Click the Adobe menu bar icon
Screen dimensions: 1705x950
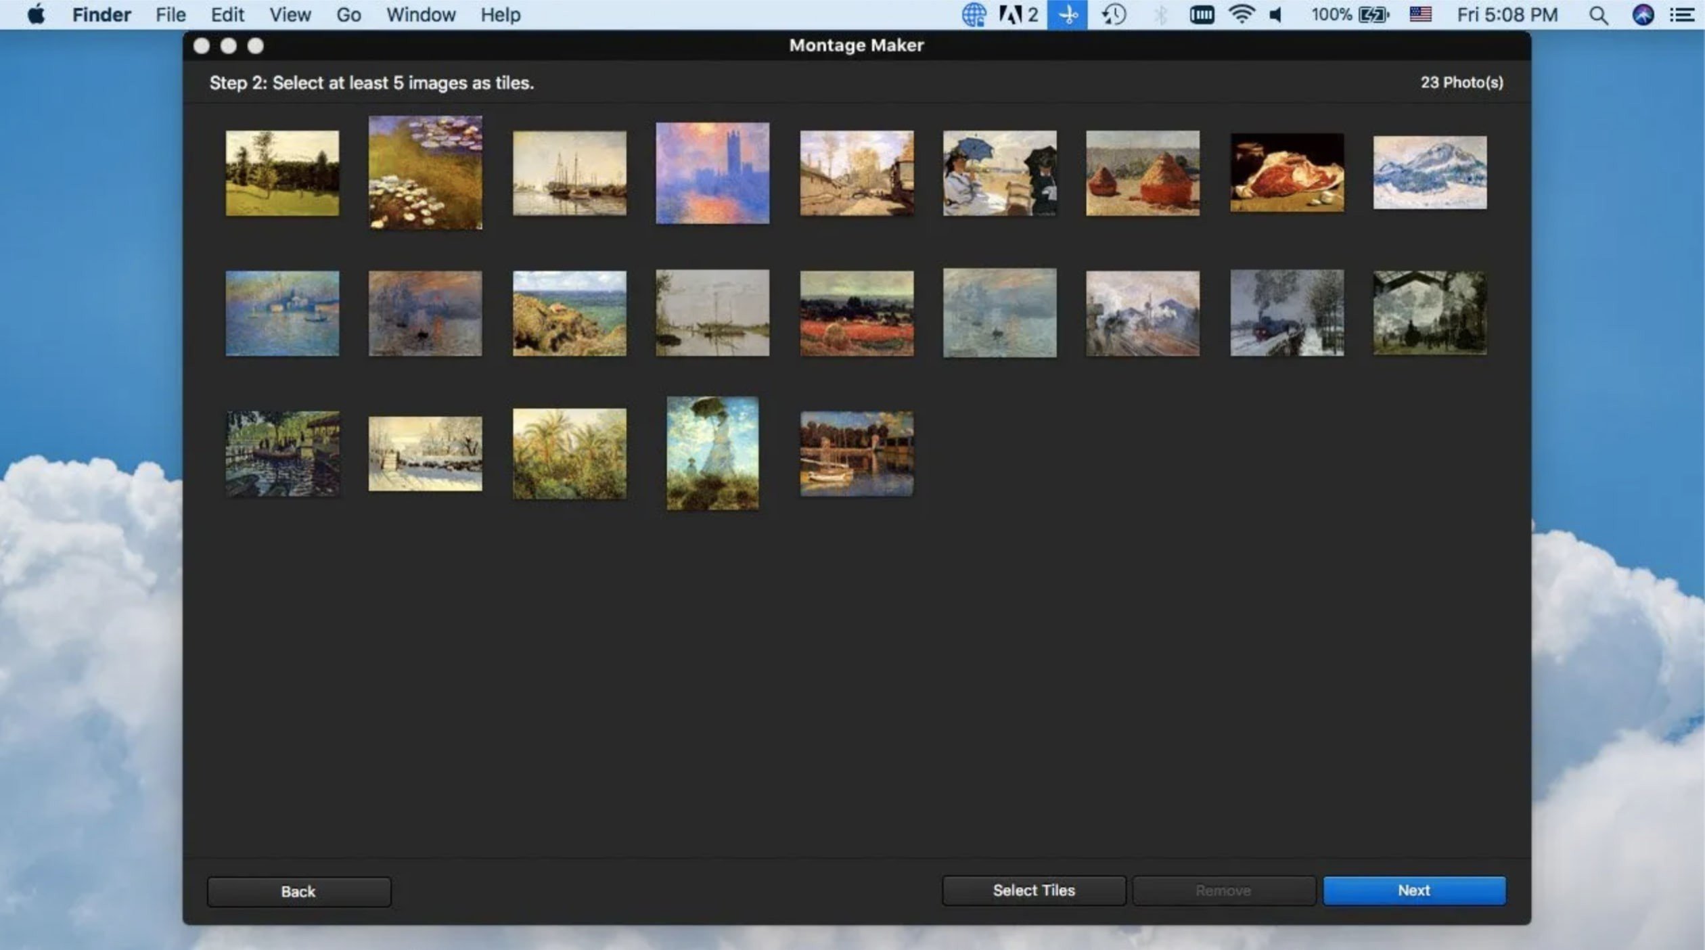click(x=1010, y=15)
